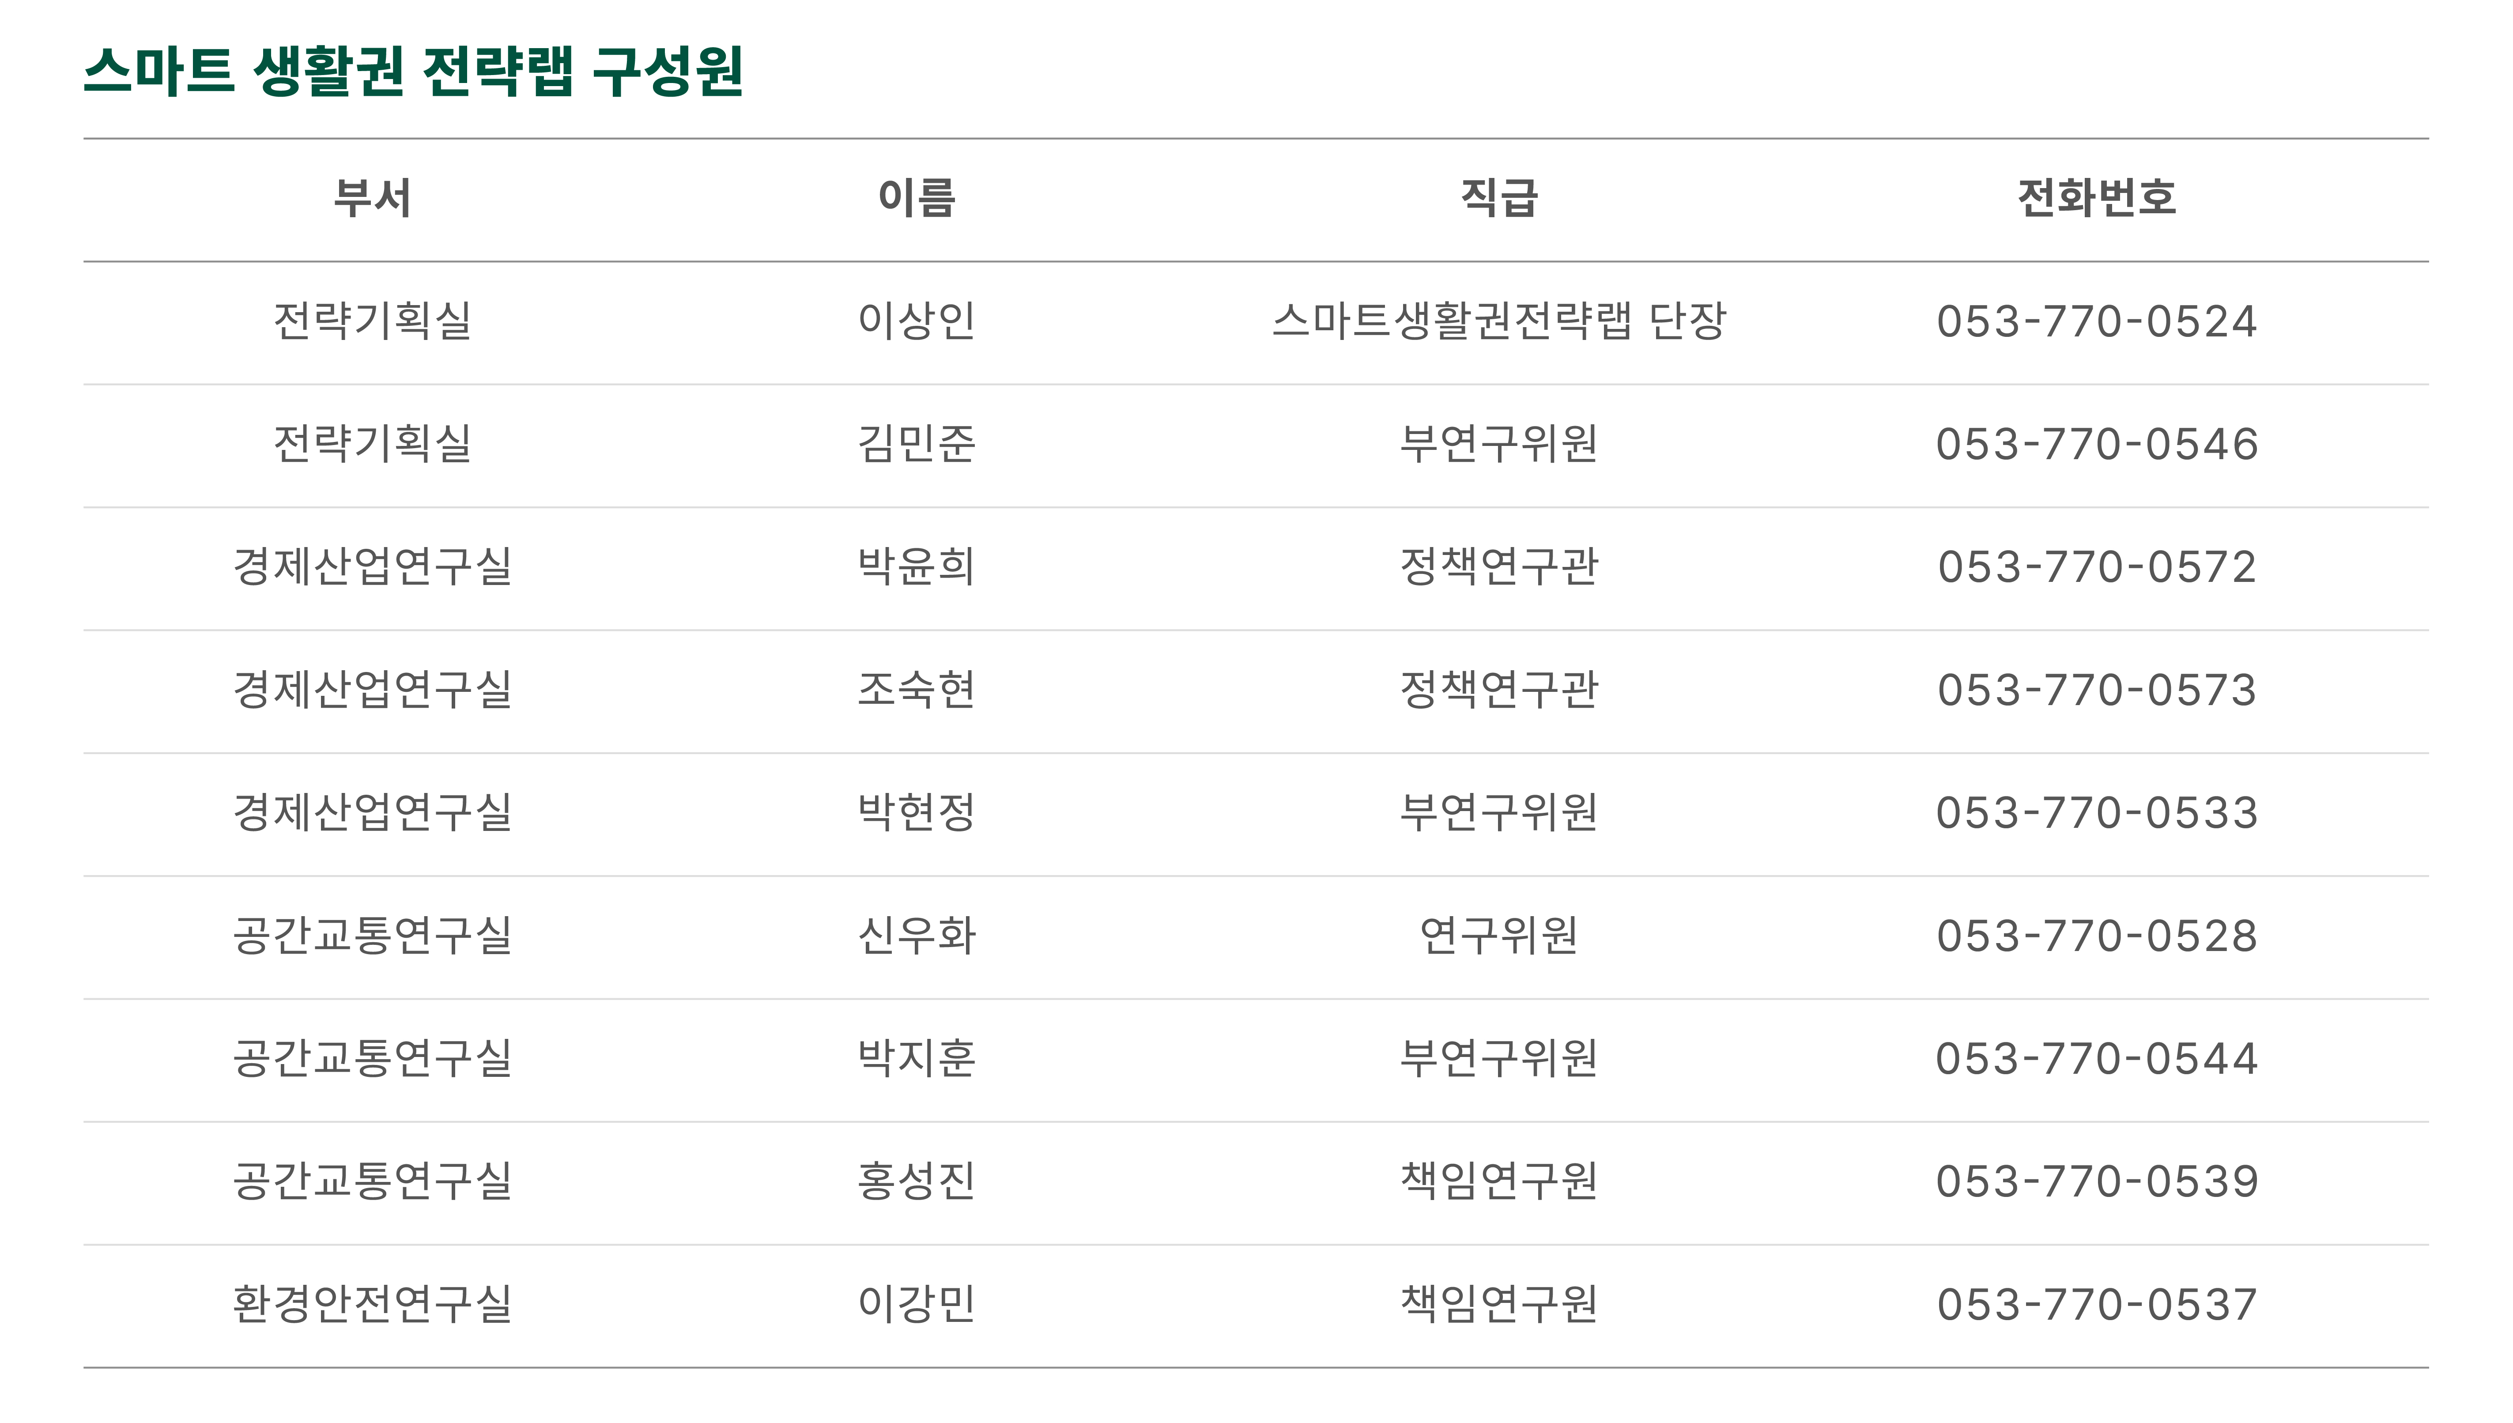2513x1423 pixels.
Task: Click the 스마트생활권전략랩 단장 position text
Action: tap(1499, 321)
